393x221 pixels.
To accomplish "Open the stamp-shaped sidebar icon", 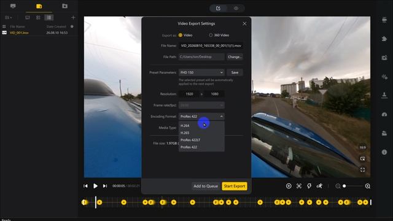I will (384, 96).
